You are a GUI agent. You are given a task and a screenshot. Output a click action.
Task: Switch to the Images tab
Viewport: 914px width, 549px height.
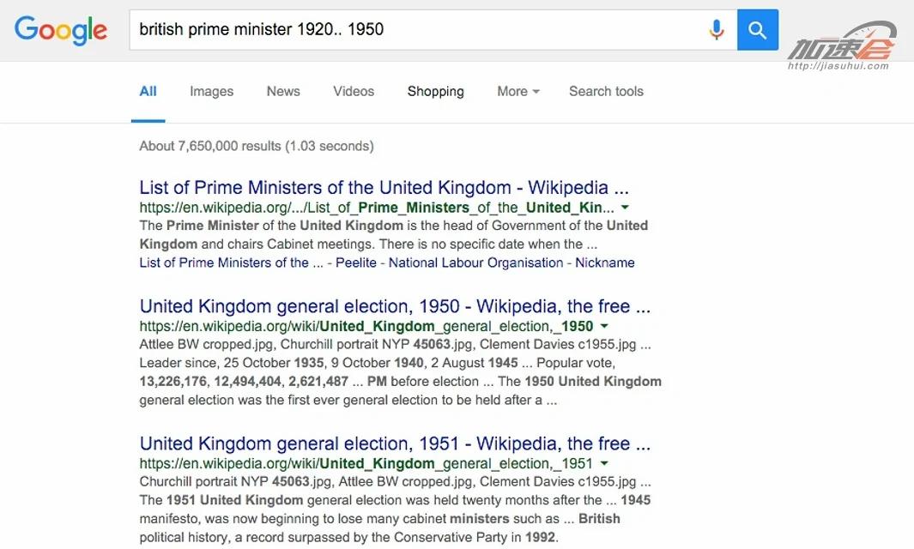(x=211, y=91)
